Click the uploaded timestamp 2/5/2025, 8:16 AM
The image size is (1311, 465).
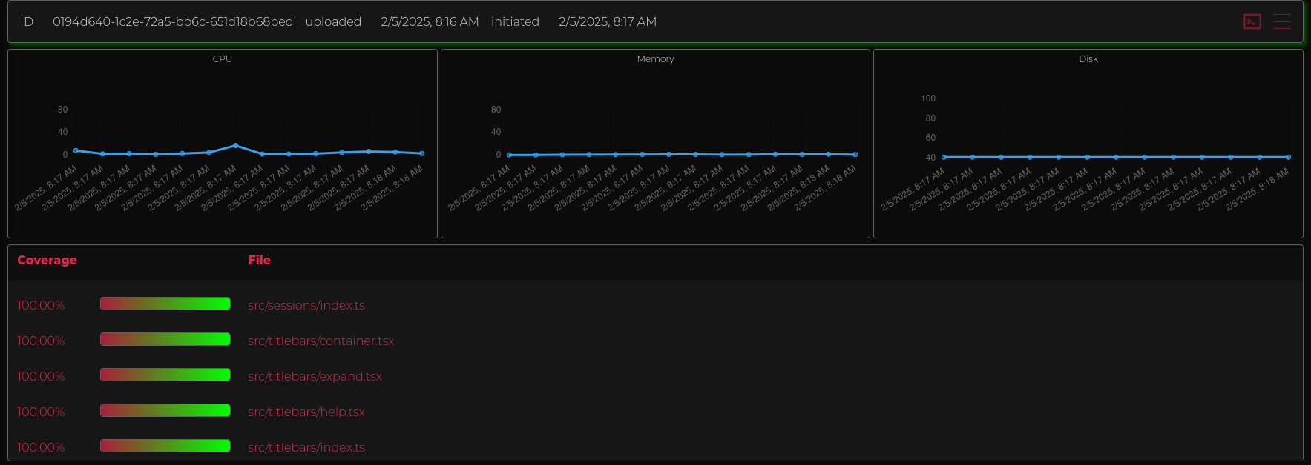[x=430, y=22]
